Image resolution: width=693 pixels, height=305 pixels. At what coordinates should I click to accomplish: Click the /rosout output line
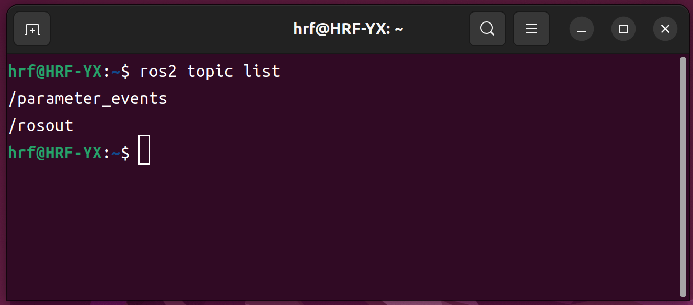pos(41,126)
